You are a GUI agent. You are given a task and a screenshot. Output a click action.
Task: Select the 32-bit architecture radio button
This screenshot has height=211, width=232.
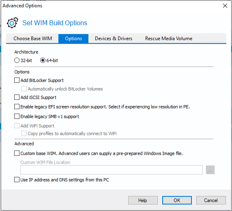point(17,60)
